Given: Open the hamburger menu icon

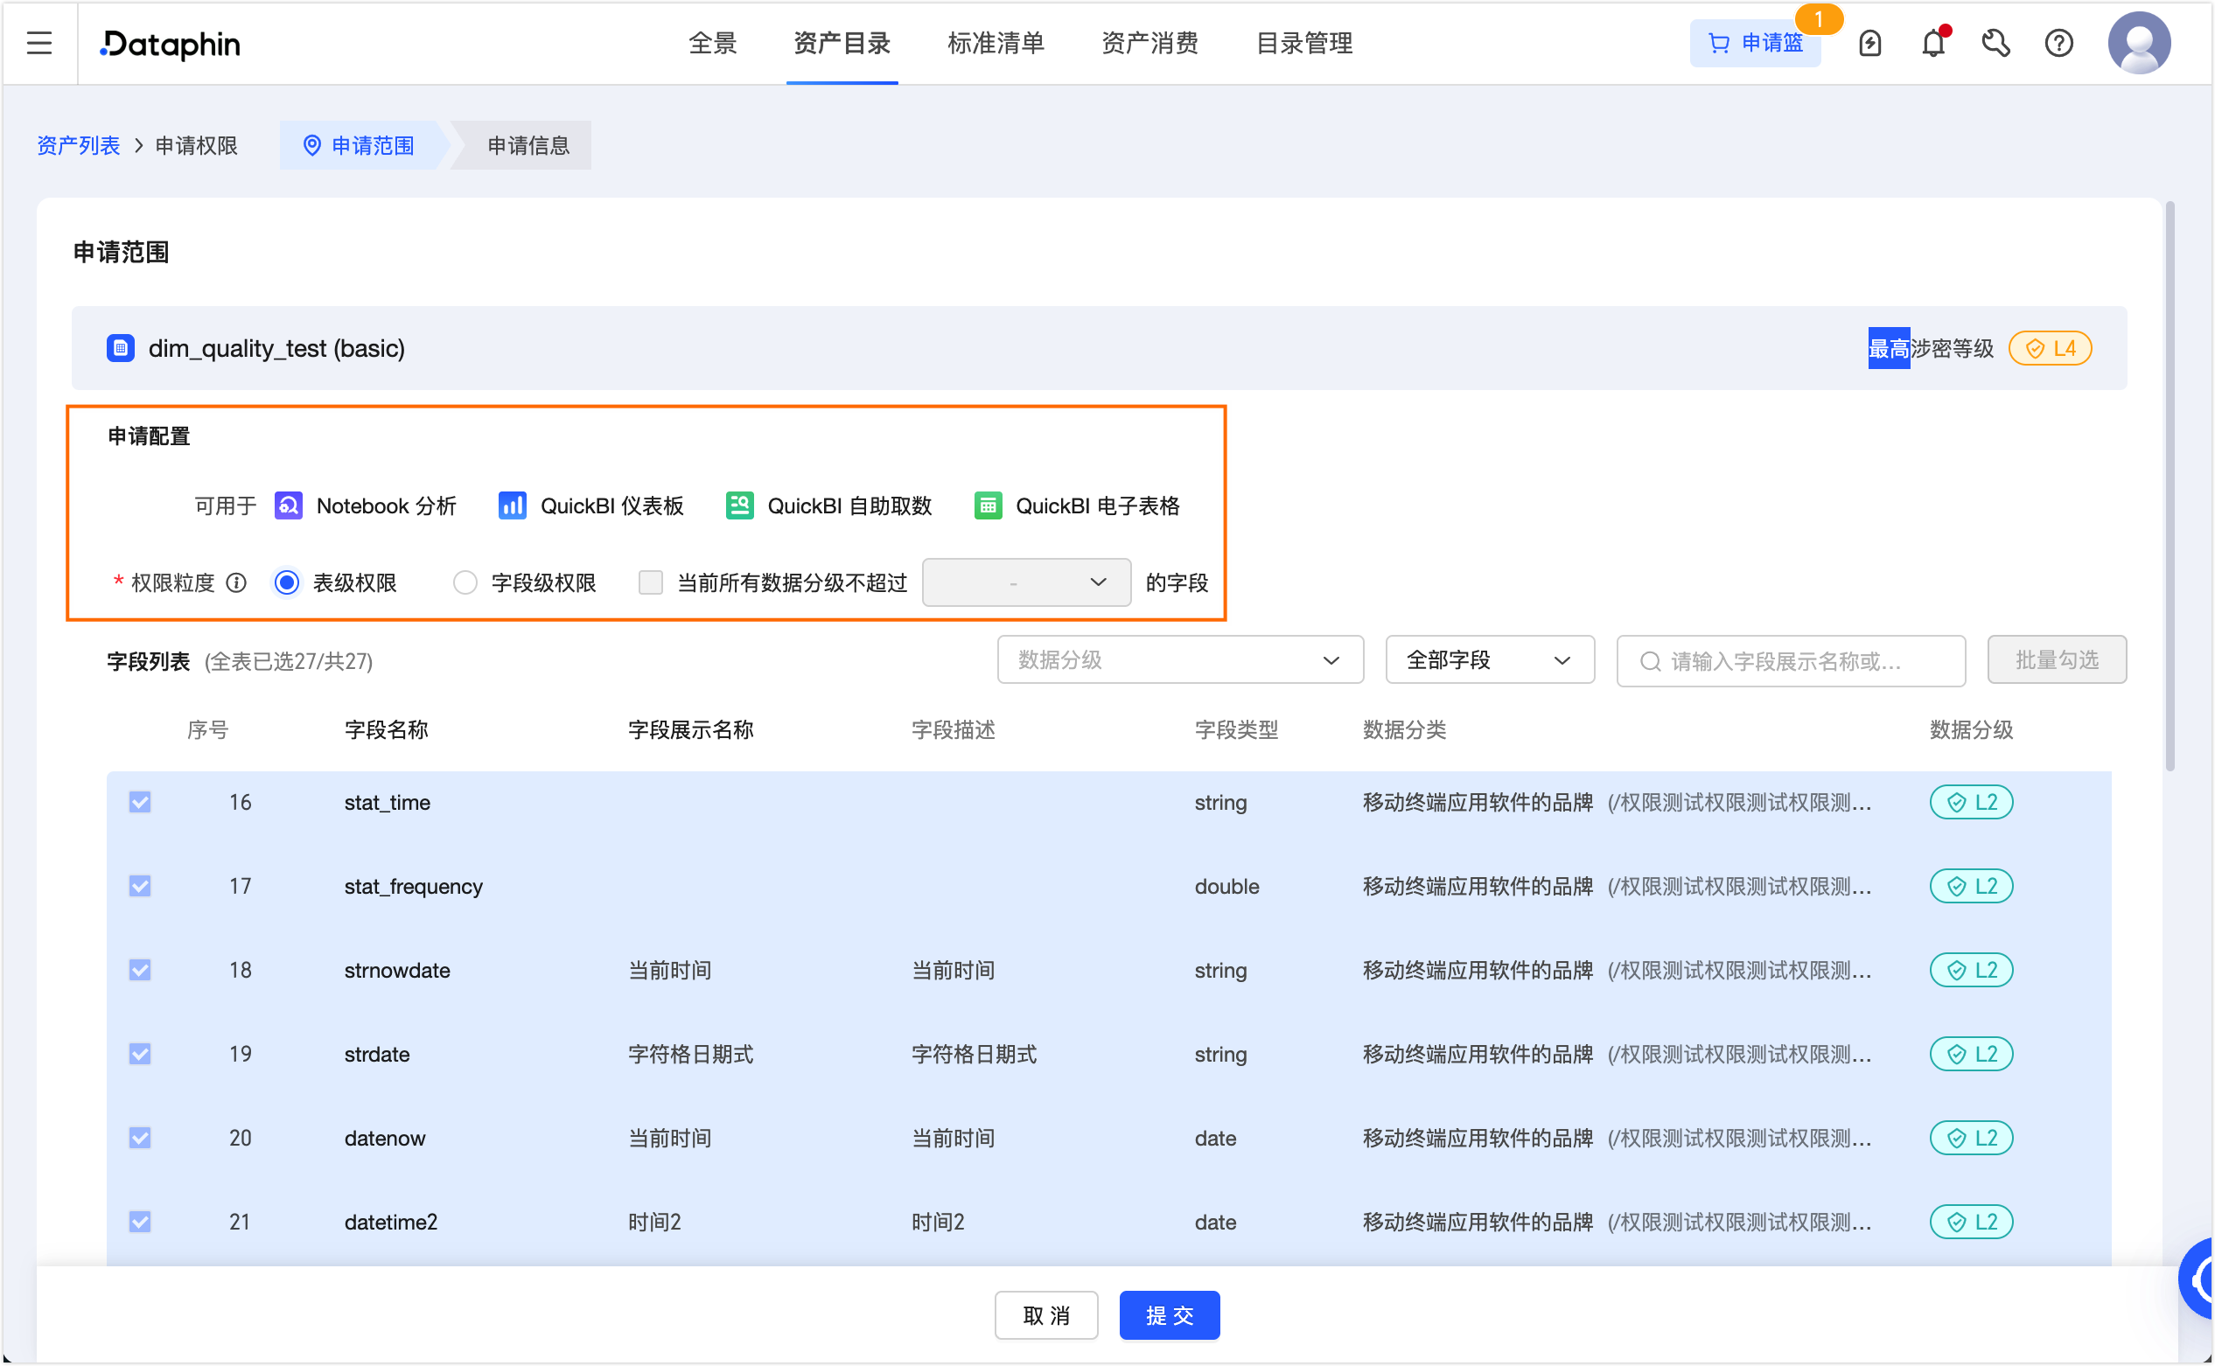Looking at the screenshot, I should 38,43.
